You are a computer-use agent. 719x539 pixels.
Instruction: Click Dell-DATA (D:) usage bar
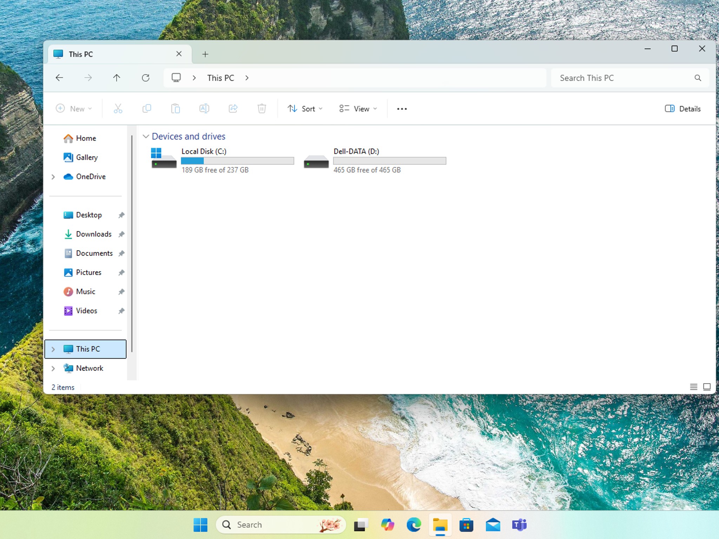coord(390,161)
